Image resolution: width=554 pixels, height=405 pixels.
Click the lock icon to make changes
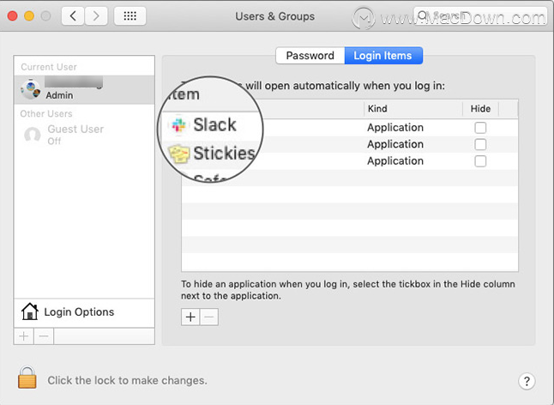27,378
